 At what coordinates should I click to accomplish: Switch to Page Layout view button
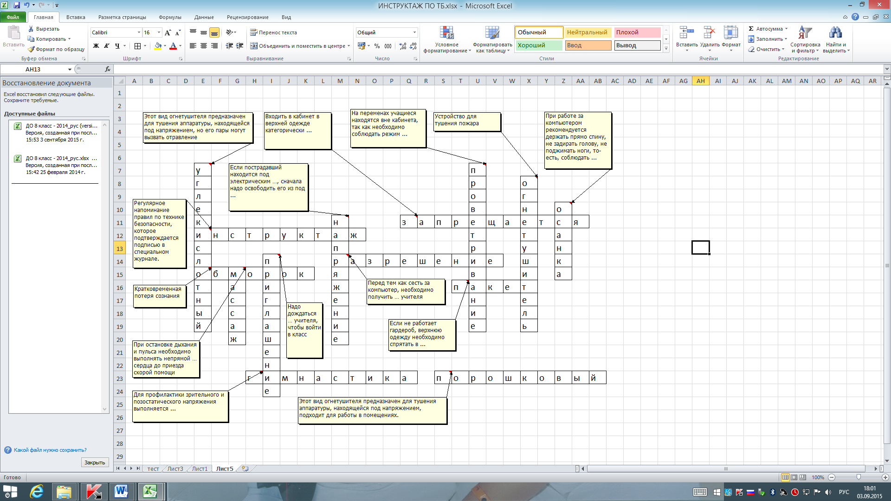pos(794,477)
